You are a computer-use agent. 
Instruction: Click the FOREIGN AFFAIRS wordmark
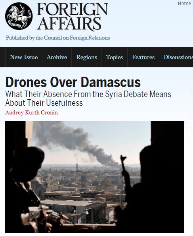(72, 16)
